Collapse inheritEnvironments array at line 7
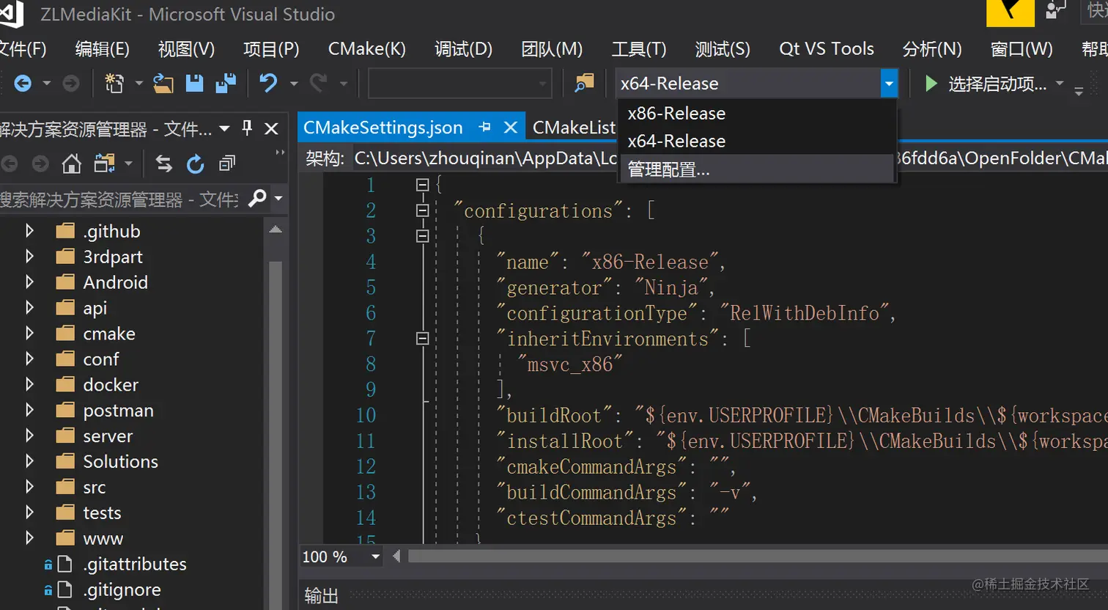The image size is (1108, 610). (422, 338)
